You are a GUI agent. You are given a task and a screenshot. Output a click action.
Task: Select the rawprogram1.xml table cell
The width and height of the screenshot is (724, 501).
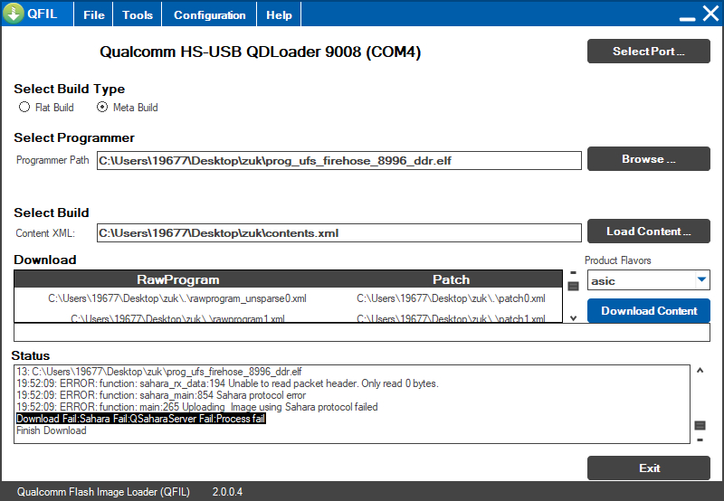tap(177, 317)
